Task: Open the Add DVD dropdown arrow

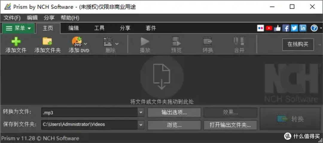Action: pyautogui.click(x=86, y=44)
